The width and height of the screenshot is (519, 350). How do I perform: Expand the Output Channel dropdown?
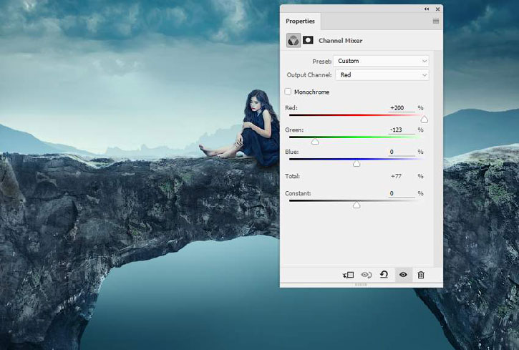[x=382, y=74]
